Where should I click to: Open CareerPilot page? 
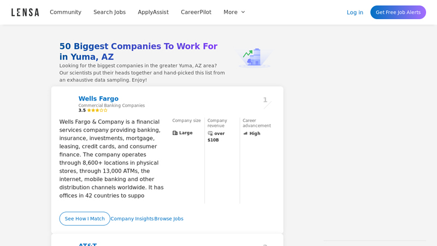coord(196,12)
